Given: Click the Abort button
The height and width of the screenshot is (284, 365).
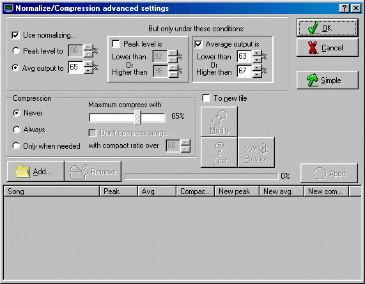Looking at the screenshot, I should (329, 174).
